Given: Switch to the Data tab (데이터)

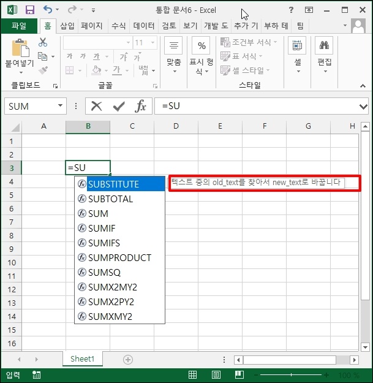Looking at the screenshot, I should (144, 26).
